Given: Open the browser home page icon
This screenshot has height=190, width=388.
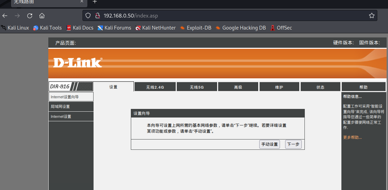Looking at the screenshot, I should pyautogui.click(x=42, y=16).
